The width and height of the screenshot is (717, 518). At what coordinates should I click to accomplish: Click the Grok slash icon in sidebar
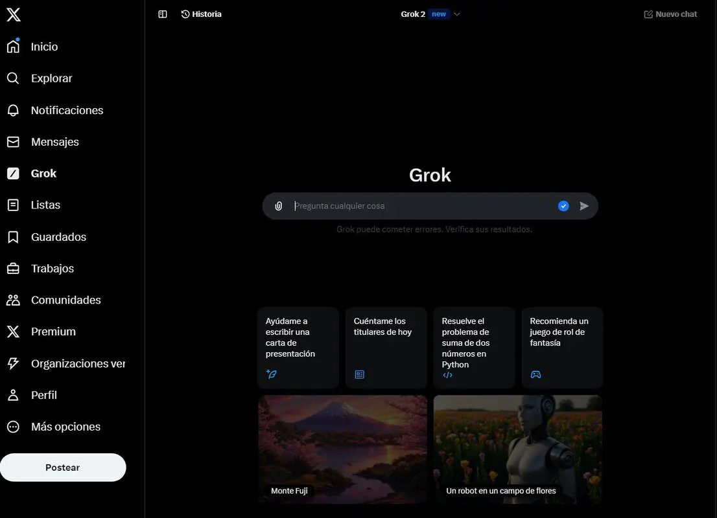13,173
